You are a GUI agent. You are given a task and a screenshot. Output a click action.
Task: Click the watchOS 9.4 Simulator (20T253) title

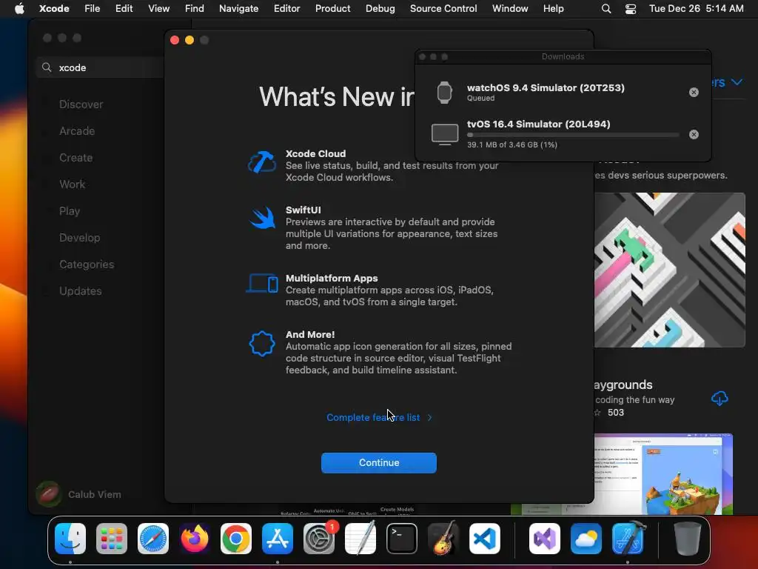click(546, 87)
